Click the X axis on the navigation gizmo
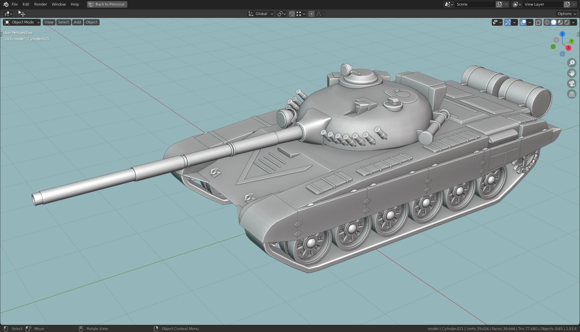This screenshot has width=580, height=332. point(568,48)
